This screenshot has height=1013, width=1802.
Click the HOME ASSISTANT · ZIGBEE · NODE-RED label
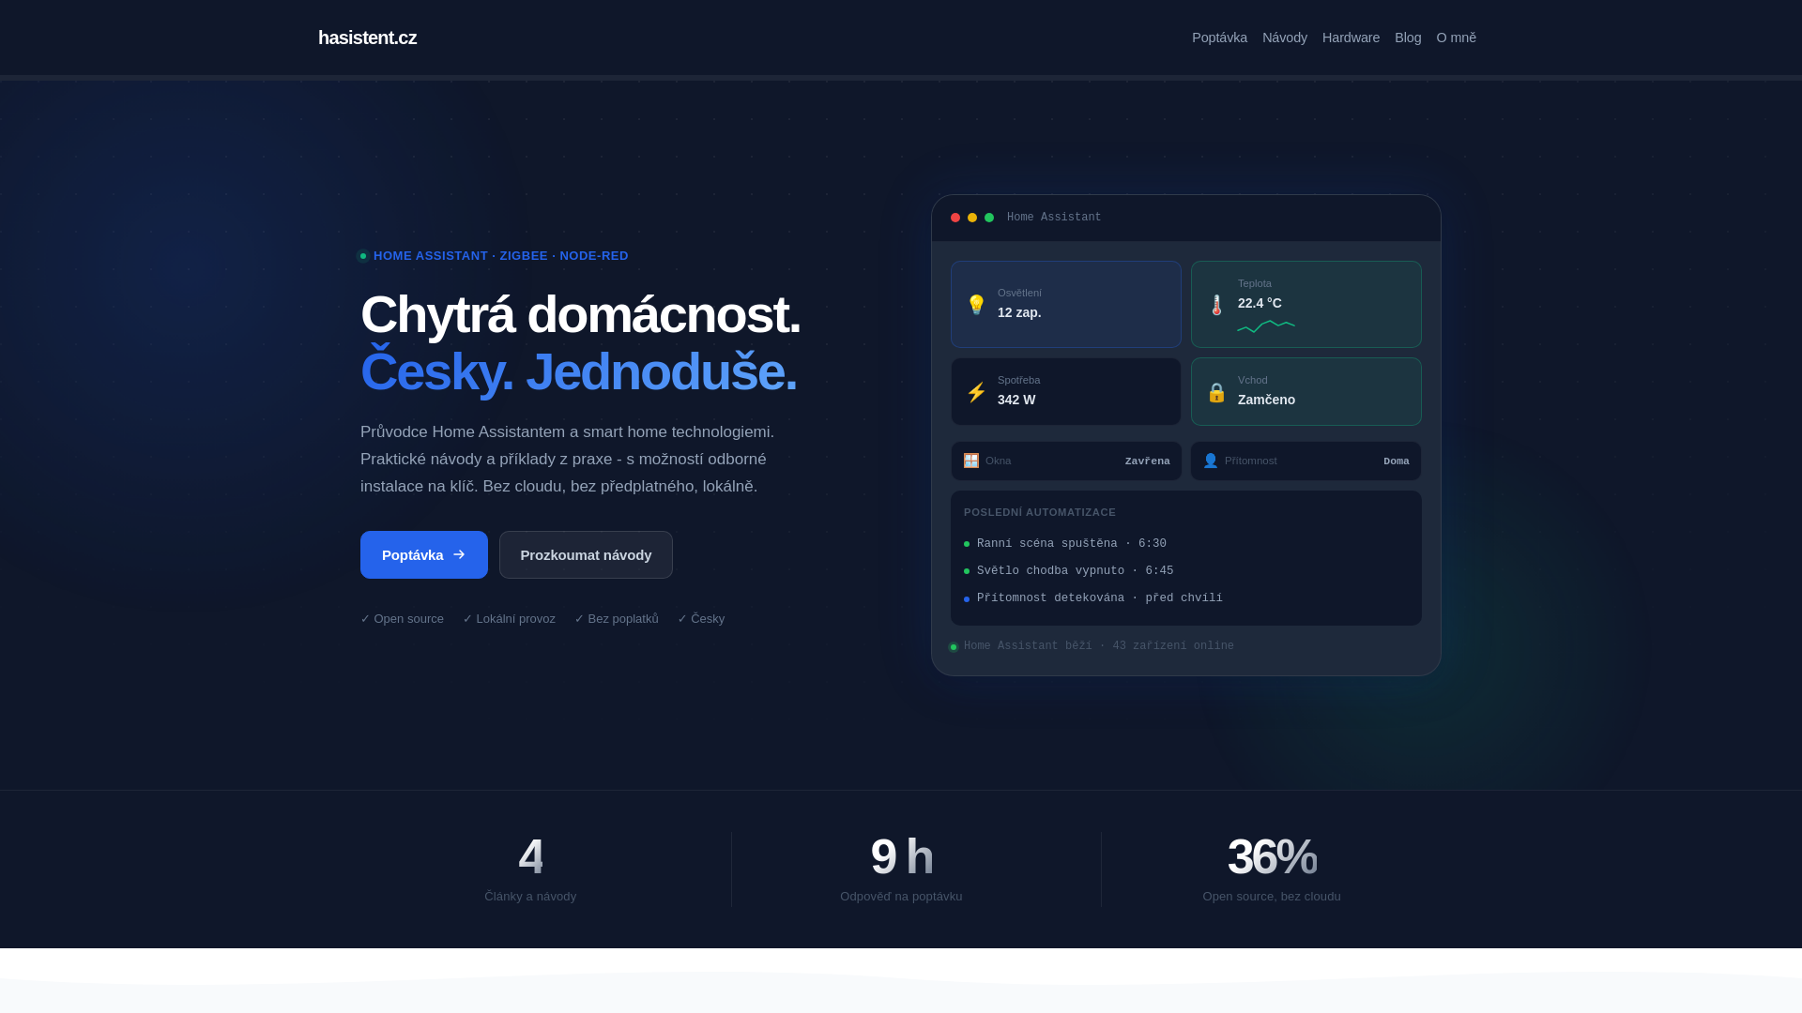click(x=501, y=256)
